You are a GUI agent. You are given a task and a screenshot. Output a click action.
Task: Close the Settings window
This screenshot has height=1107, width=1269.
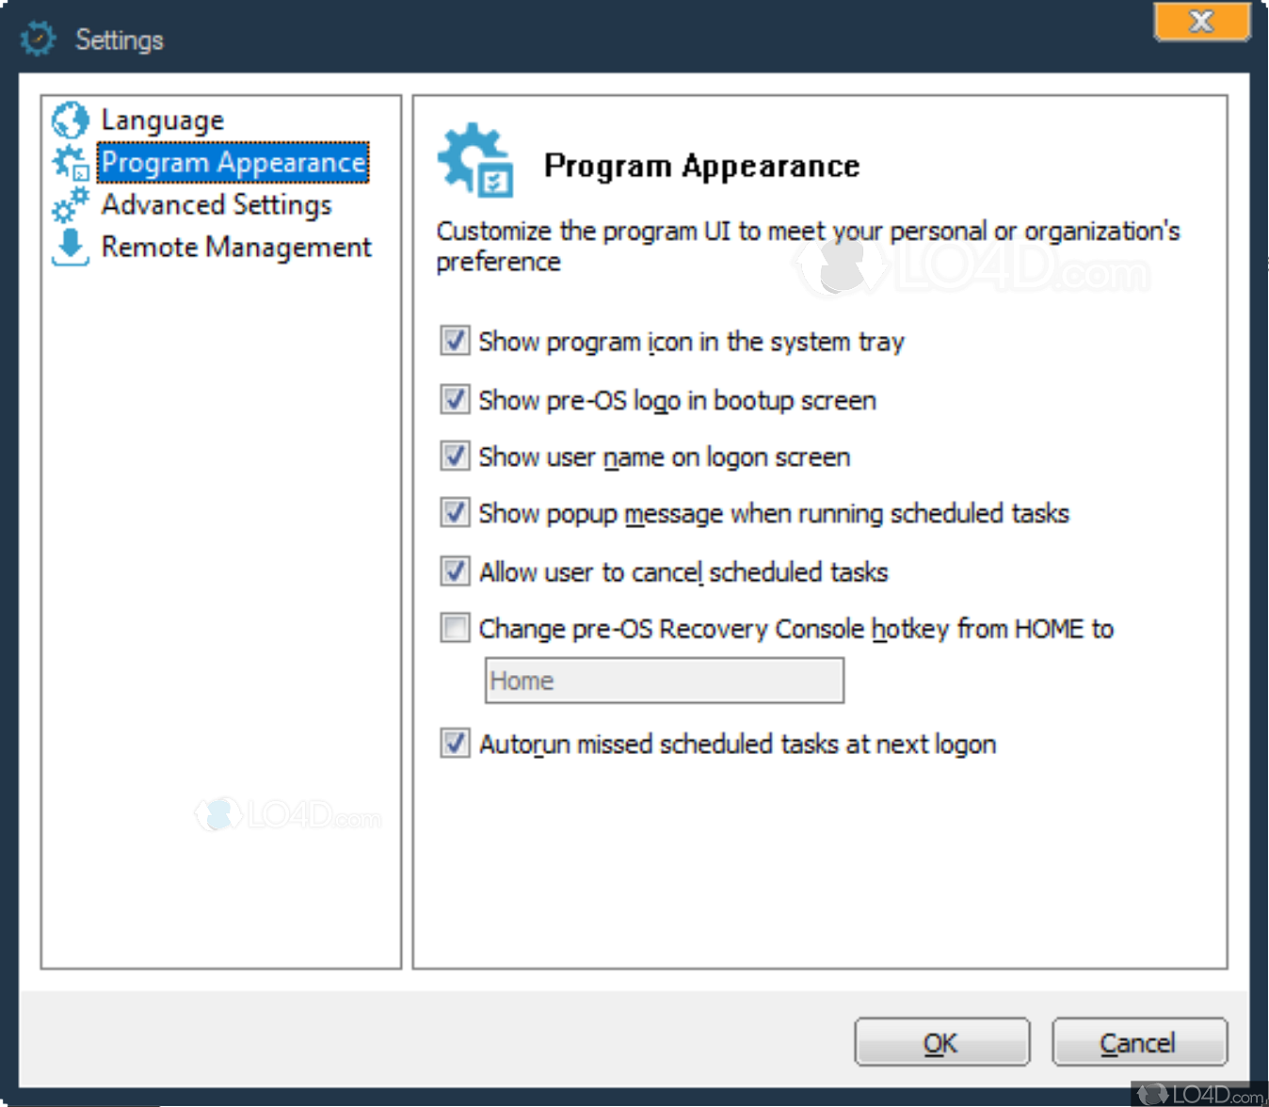coord(1201,22)
